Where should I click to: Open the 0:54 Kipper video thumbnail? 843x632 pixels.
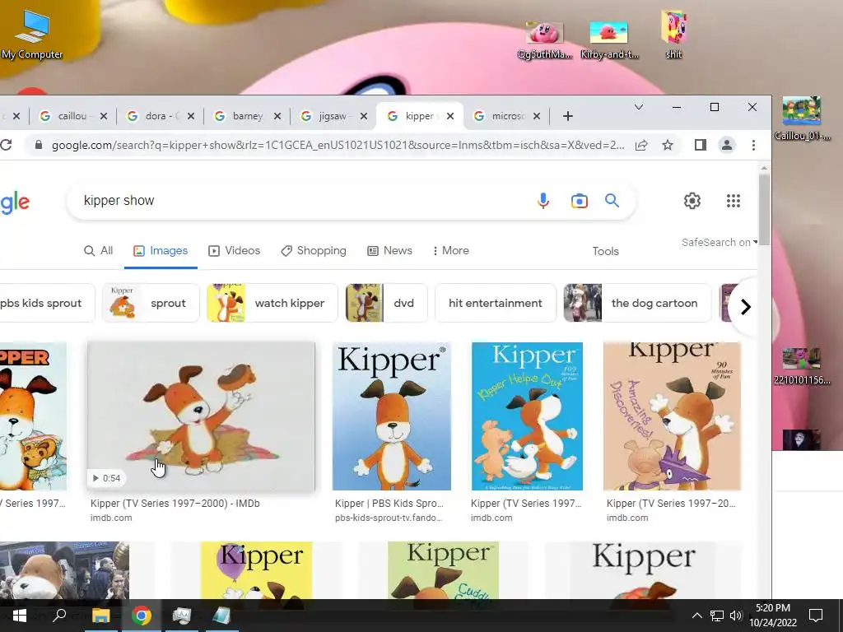[x=201, y=416]
